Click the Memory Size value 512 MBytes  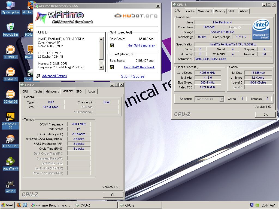point(51,107)
